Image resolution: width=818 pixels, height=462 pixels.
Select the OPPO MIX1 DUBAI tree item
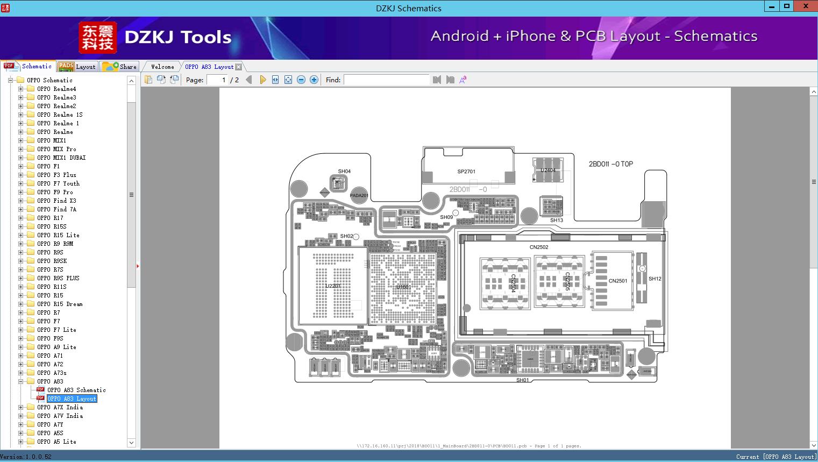pyautogui.click(x=61, y=158)
